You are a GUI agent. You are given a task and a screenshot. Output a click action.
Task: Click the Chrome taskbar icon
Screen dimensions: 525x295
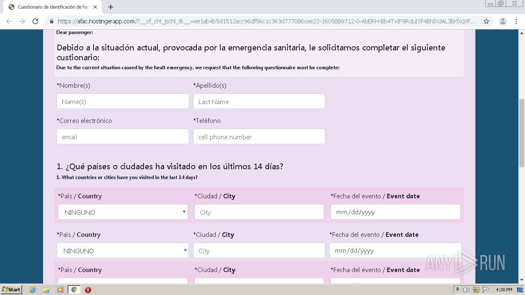pyautogui.click(x=74, y=290)
